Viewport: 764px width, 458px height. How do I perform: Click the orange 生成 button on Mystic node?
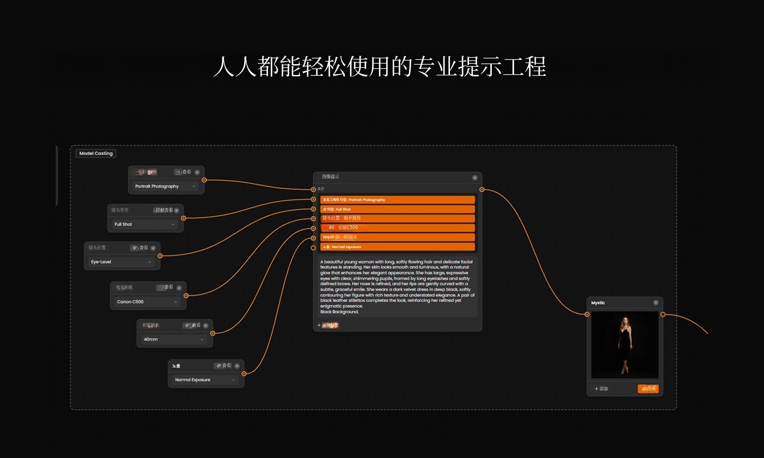point(648,389)
